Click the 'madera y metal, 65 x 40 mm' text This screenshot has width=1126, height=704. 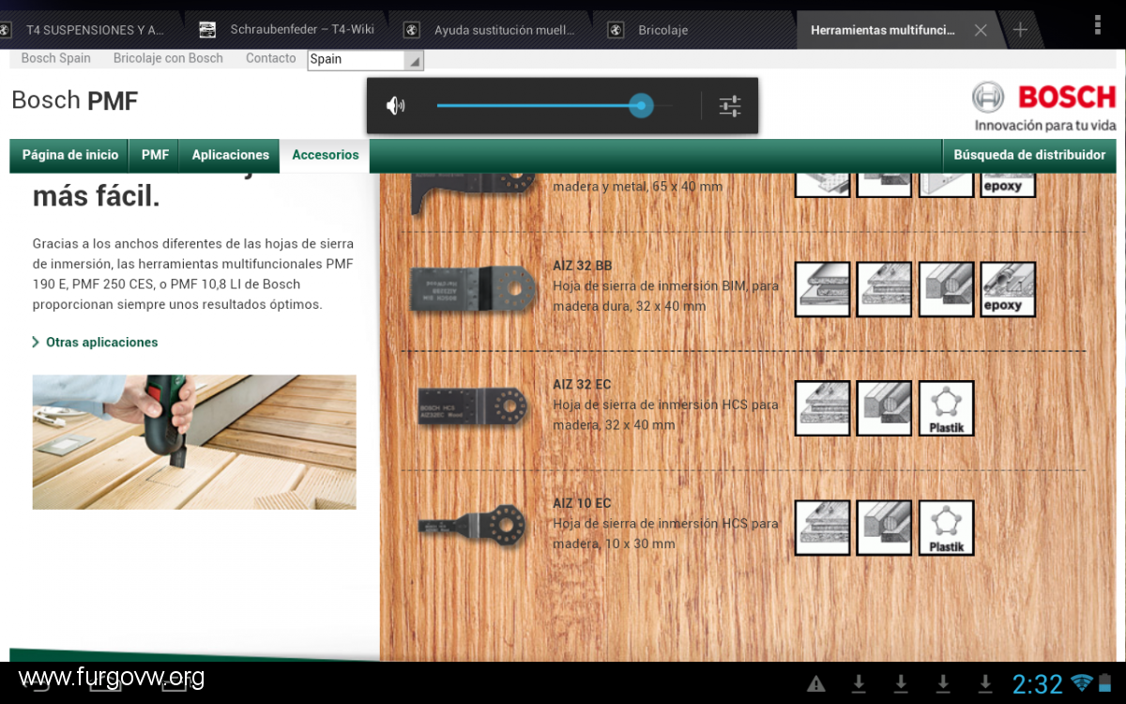pyautogui.click(x=637, y=187)
